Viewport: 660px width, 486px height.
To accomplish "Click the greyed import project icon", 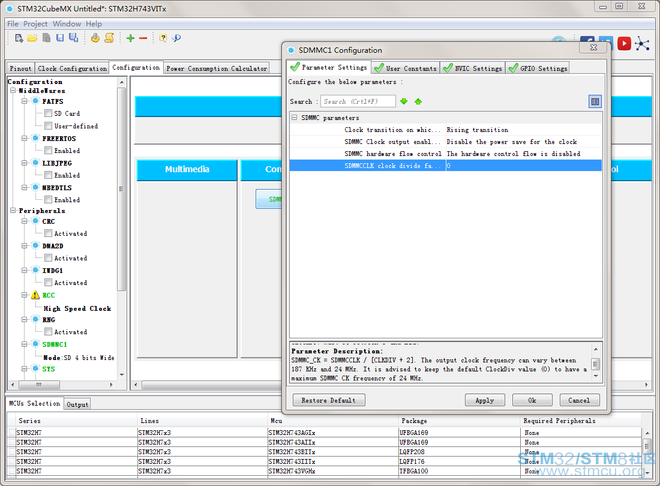I will (x=46, y=38).
